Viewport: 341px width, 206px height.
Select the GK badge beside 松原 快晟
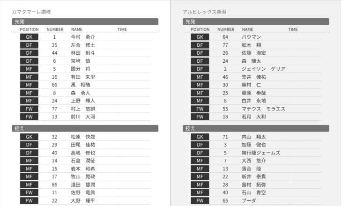tap(29, 137)
